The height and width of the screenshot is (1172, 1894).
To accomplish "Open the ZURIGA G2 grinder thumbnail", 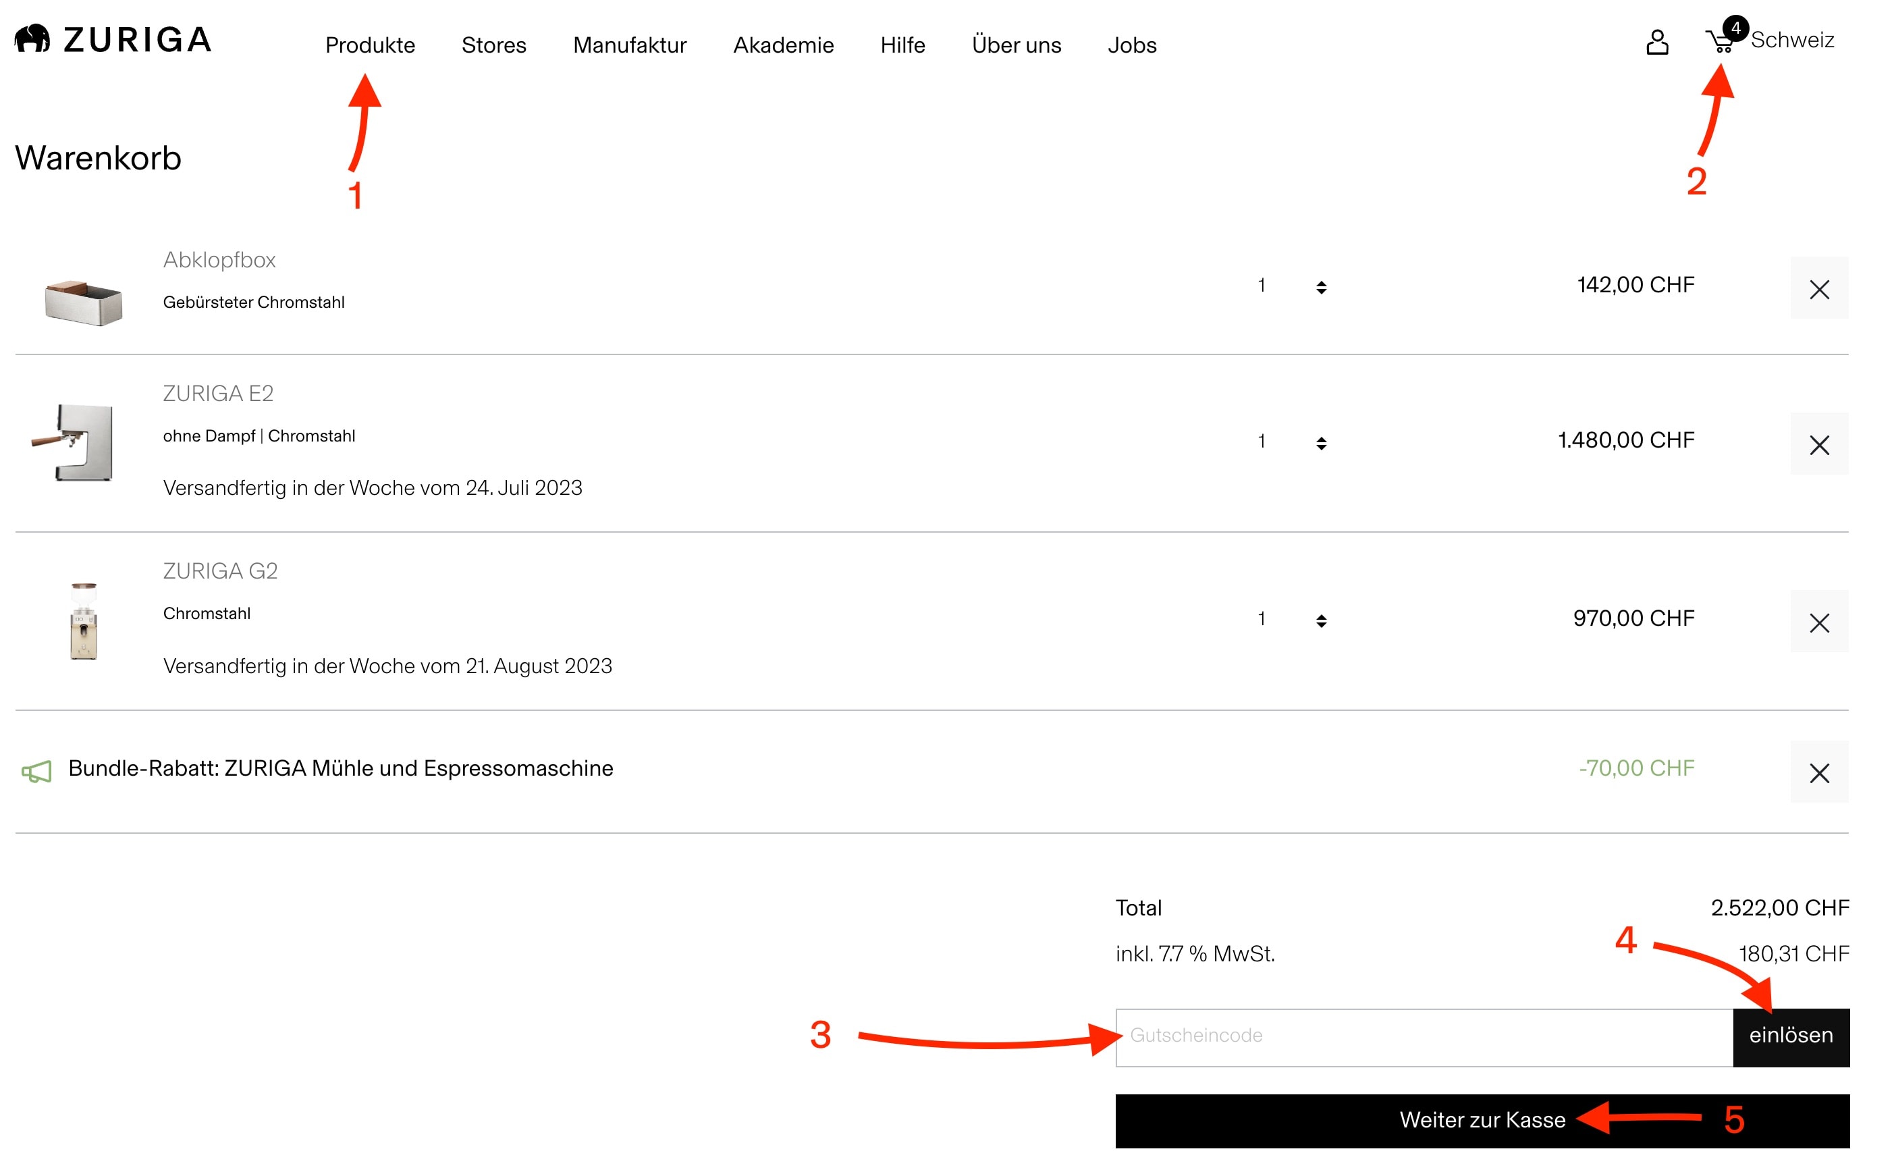I will 84,621.
